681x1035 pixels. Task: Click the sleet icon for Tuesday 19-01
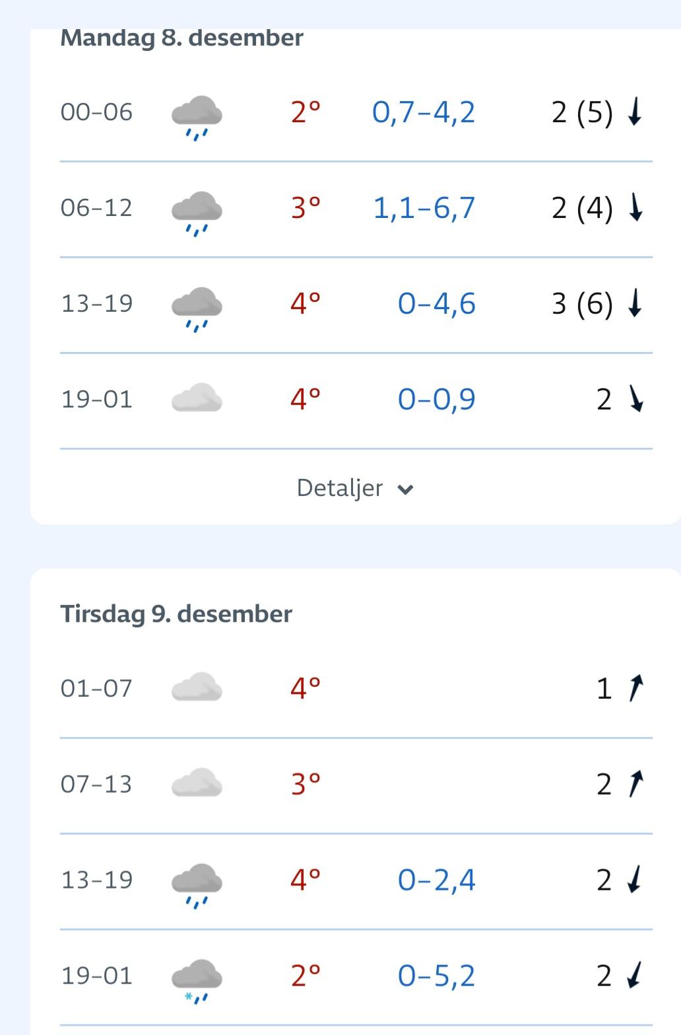point(197,980)
